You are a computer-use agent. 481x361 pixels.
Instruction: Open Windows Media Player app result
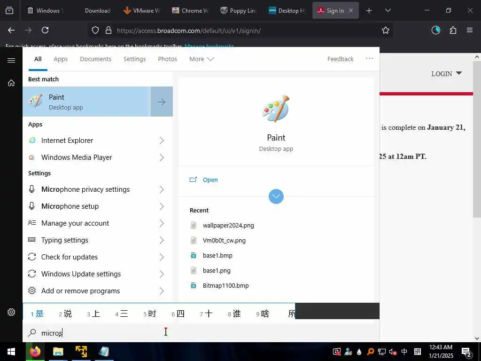77,157
